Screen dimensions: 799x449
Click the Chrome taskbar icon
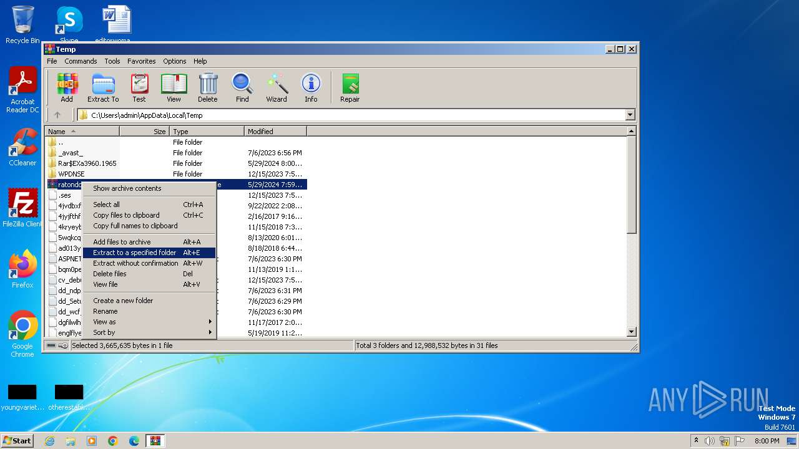click(113, 441)
